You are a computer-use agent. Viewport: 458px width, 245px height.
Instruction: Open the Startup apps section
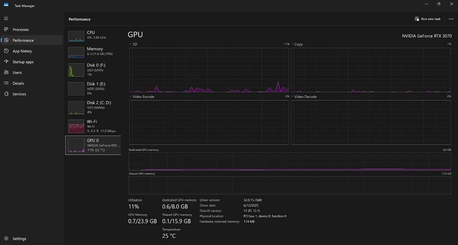[24, 62]
